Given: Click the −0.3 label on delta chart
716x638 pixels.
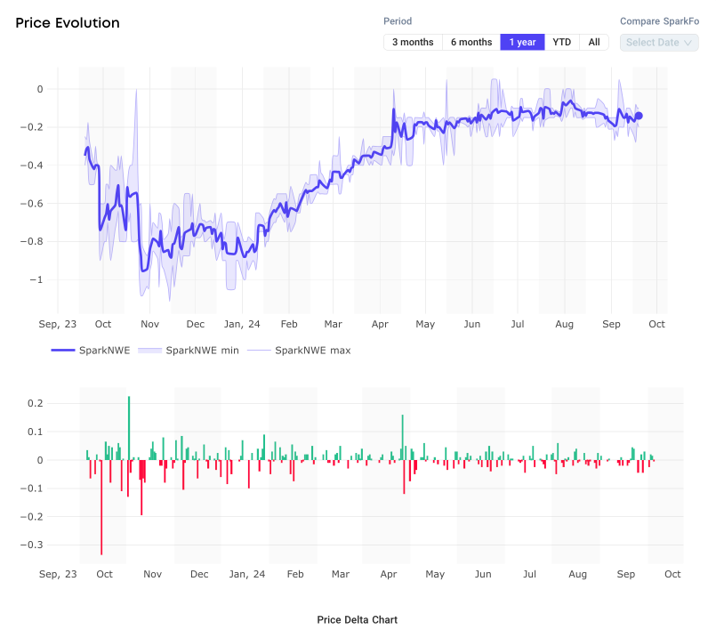Looking at the screenshot, I should (31, 545).
